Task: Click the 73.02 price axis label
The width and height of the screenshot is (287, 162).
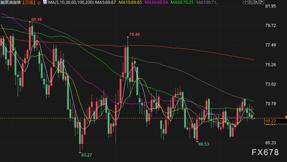Action: coord(271,84)
